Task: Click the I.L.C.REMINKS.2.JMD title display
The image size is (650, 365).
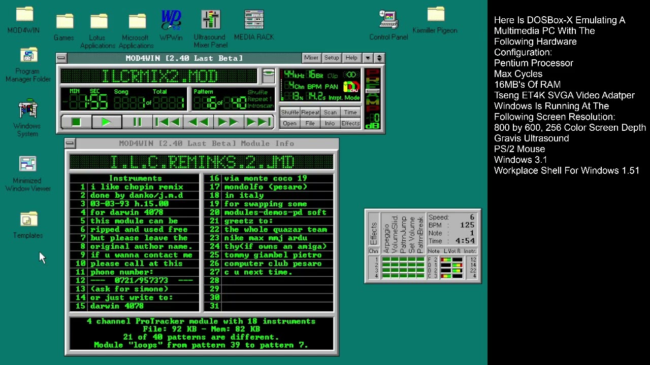Action: [x=202, y=162]
